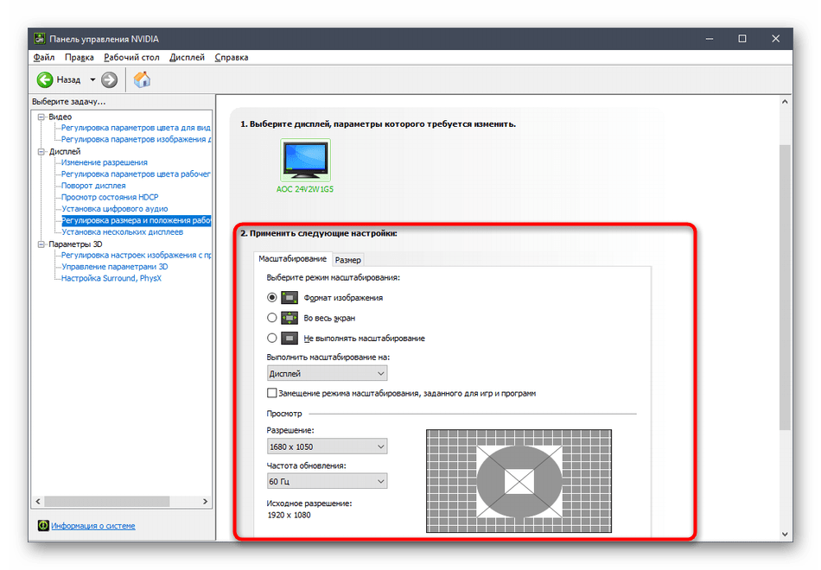Click the Home icon in toolbar

pyautogui.click(x=143, y=79)
